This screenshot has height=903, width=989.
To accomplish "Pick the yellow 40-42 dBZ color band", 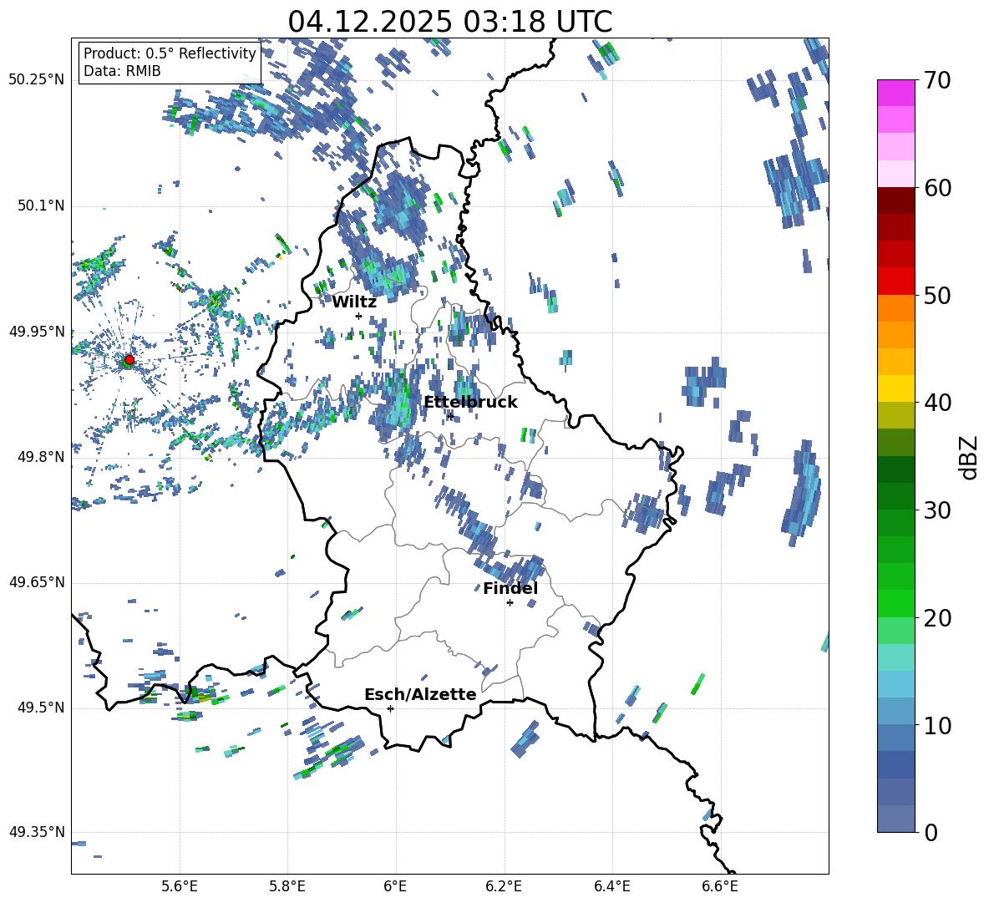I will (896, 388).
